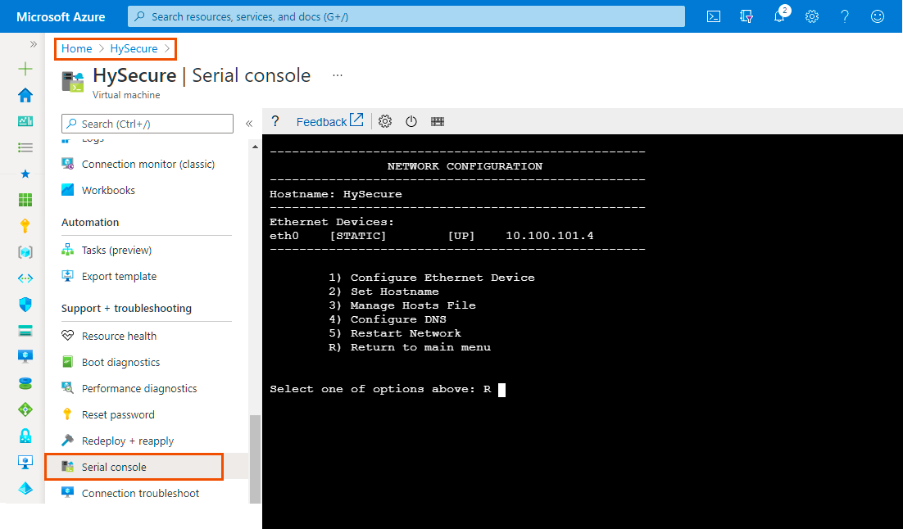Open serial console help question mark
The height and width of the screenshot is (529, 903).
[275, 121]
